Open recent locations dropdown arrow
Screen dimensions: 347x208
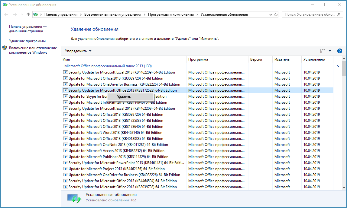pyautogui.click(x=22, y=14)
